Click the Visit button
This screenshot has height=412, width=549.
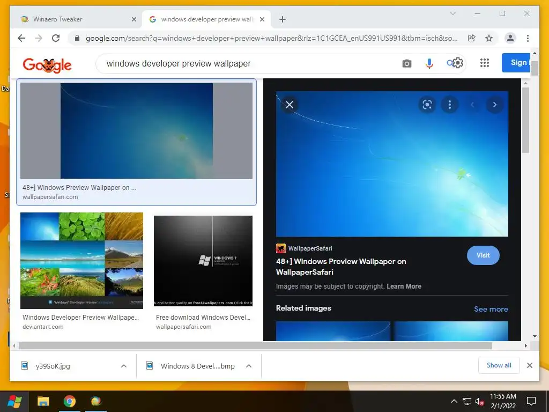coord(483,255)
